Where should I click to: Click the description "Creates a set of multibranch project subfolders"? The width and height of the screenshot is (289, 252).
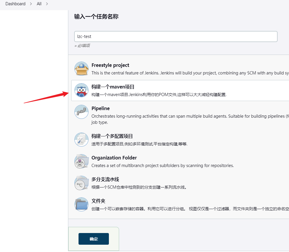coord(163,166)
